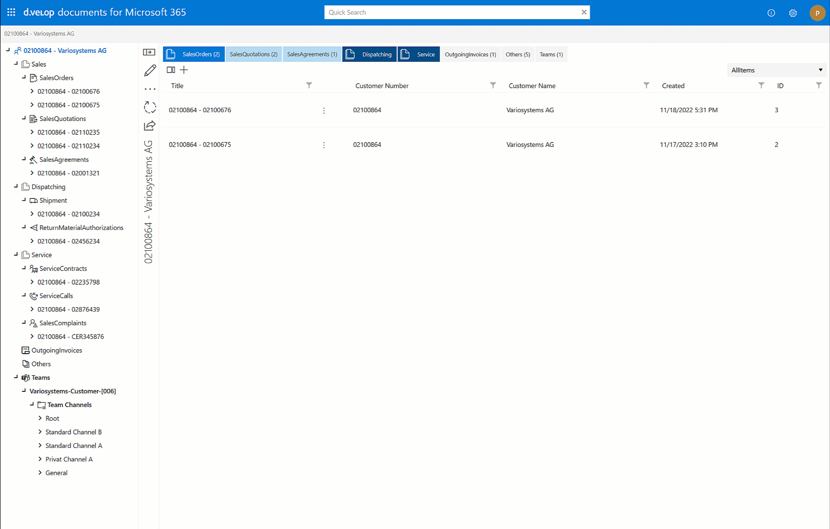Collapse the SalesQuotations tree node

tap(24, 119)
